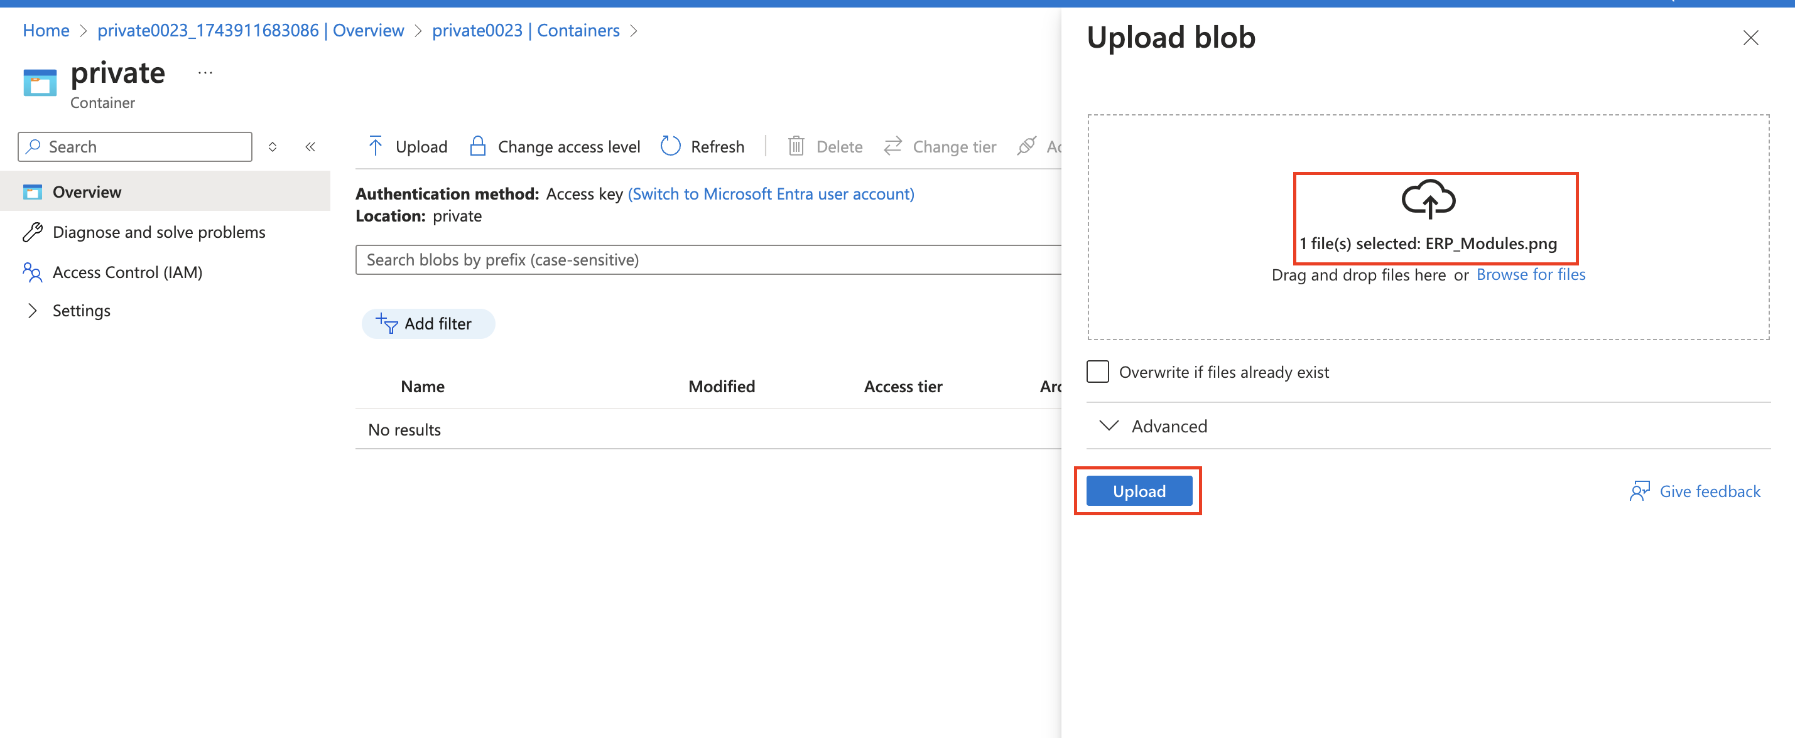Click the sidebar Search field
The height and width of the screenshot is (738, 1795).
[x=134, y=147]
